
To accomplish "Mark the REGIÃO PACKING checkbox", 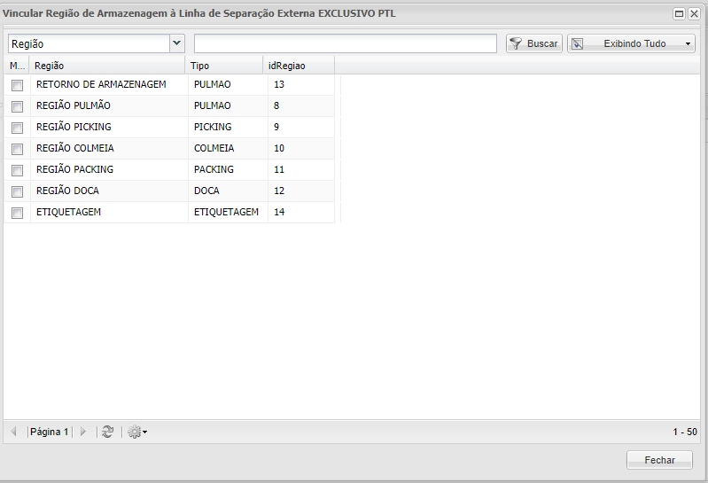I will tap(17, 170).
